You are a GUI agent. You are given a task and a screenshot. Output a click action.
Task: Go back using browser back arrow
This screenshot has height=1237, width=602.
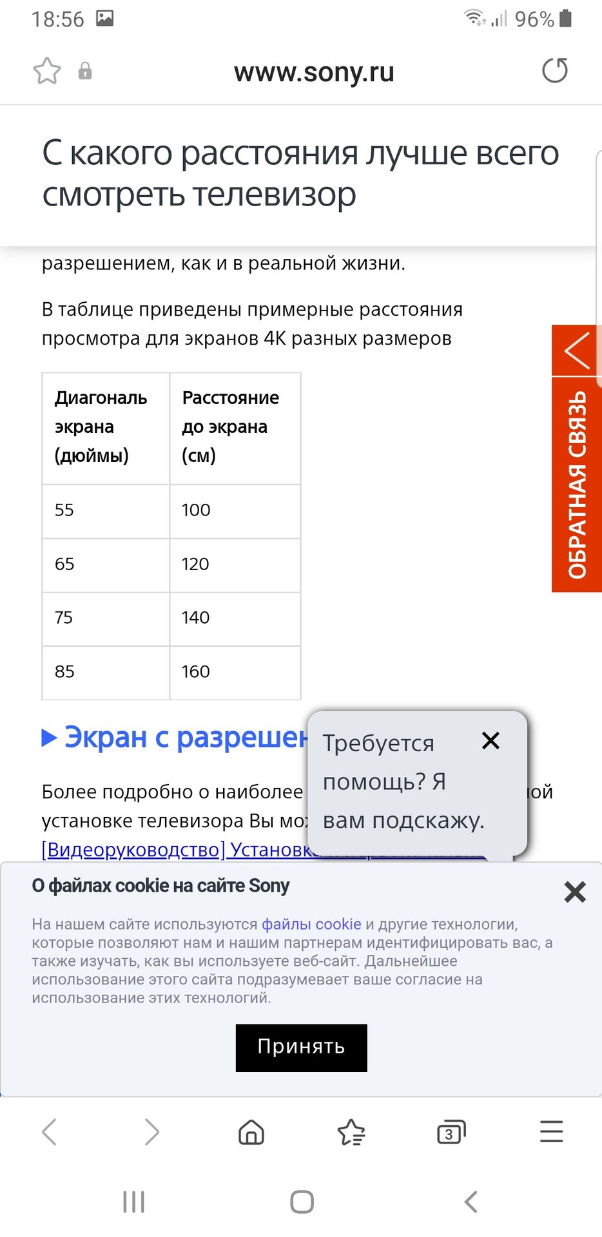[x=50, y=1132]
